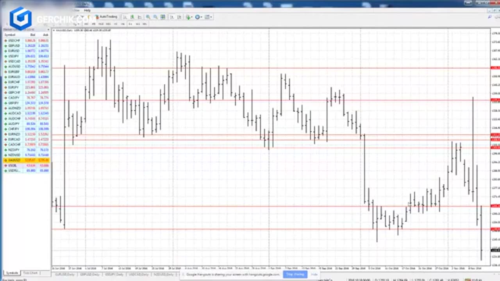Hide the Google Hangouts sharing bar
The height and width of the screenshot is (281, 500).
[314, 274]
